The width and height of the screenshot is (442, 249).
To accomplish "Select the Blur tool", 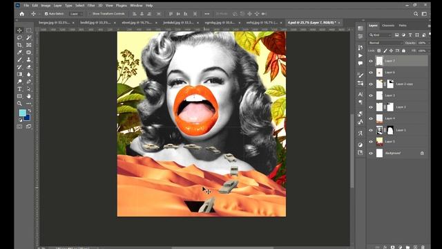I will pos(29,74).
